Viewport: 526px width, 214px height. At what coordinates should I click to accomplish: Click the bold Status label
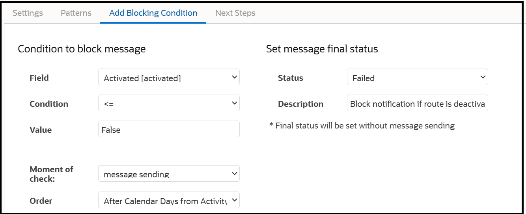coord(291,78)
